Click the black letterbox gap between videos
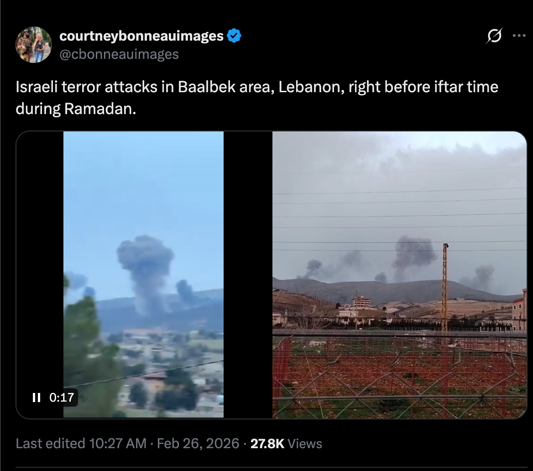Screen dimensions: 533x471 point(248,274)
